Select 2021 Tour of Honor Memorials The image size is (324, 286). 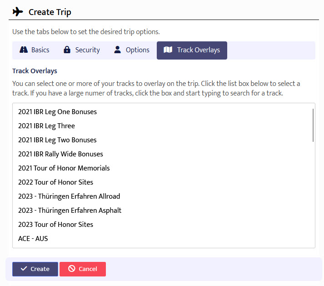pos(64,168)
